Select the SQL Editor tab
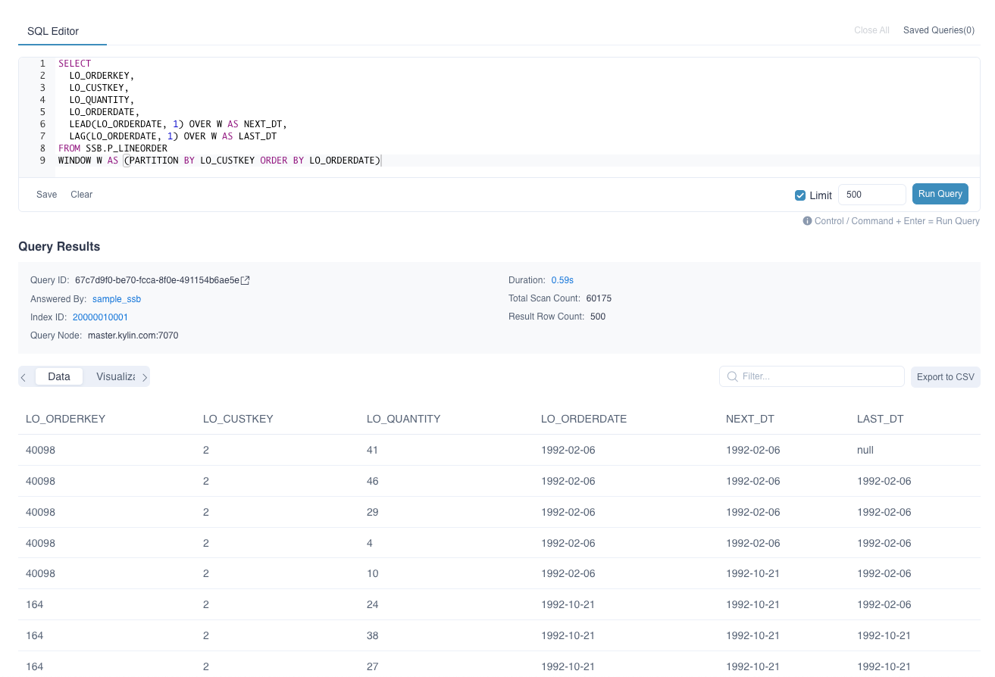The image size is (995, 677). (53, 31)
